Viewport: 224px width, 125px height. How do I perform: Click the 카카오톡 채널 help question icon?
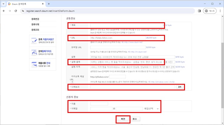tap(72, 82)
